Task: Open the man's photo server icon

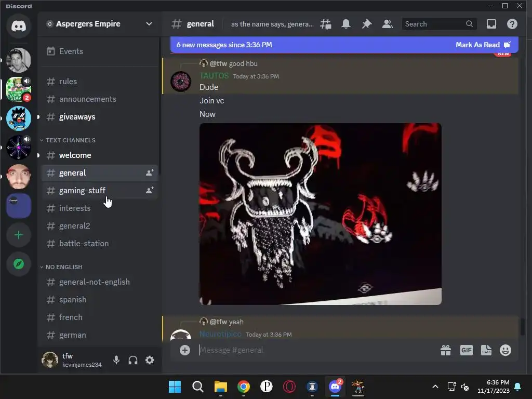Action: click(x=19, y=60)
